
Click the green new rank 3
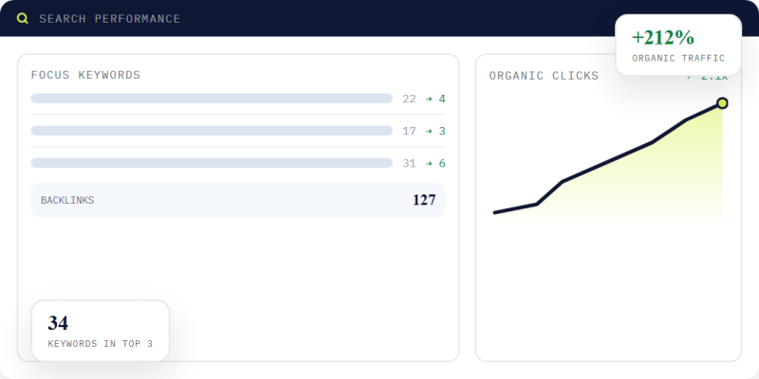point(442,131)
